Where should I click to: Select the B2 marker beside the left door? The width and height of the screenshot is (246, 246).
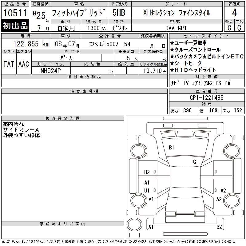(147, 172)
